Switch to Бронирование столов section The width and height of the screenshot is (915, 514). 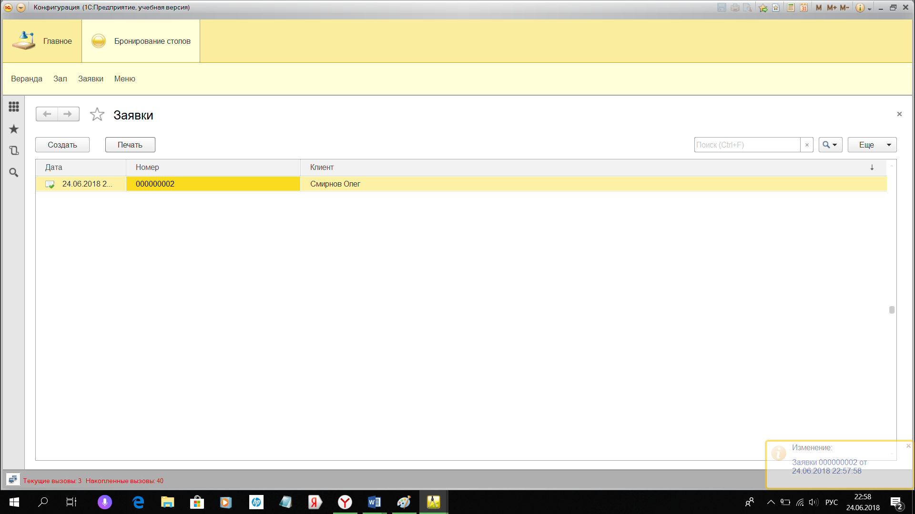pos(141,41)
